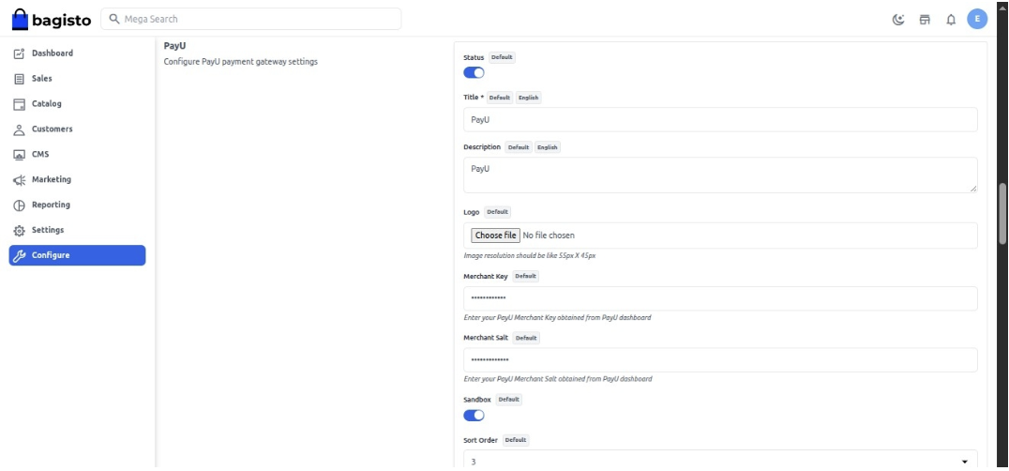Click the Merchant Key password field
The width and height of the screenshot is (1009, 471).
(720, 298)
